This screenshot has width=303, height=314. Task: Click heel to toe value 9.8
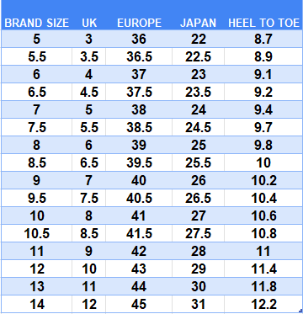pos(263,145)
